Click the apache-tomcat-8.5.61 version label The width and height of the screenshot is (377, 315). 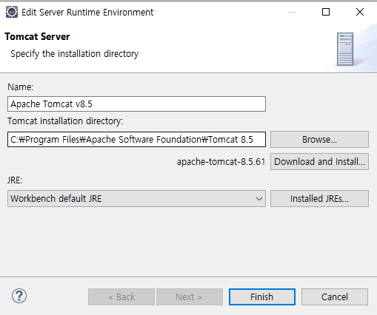pyautogui.click(x=221, y=162)
